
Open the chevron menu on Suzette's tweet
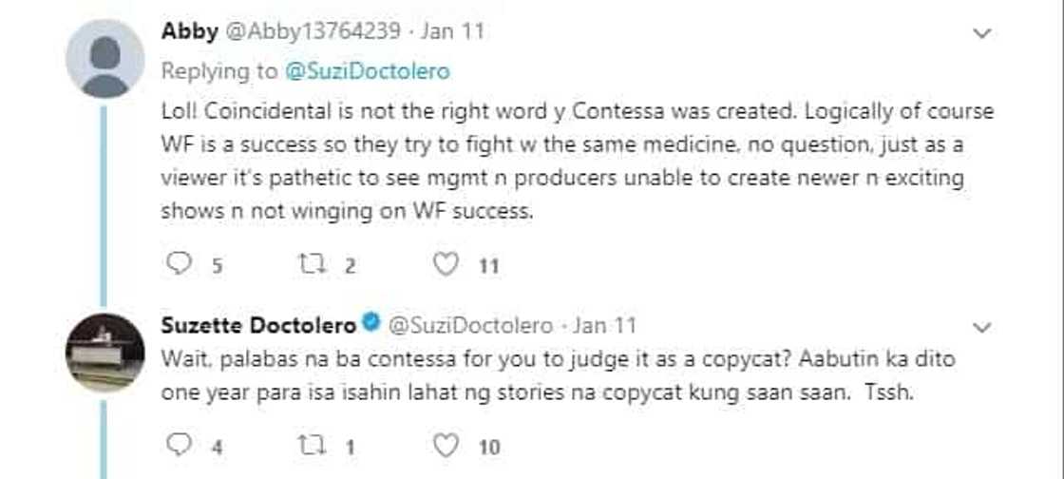[983, 328]
